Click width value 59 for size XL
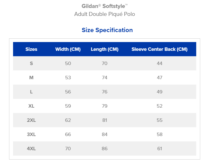The image size is (209, 165). point(68,106)
